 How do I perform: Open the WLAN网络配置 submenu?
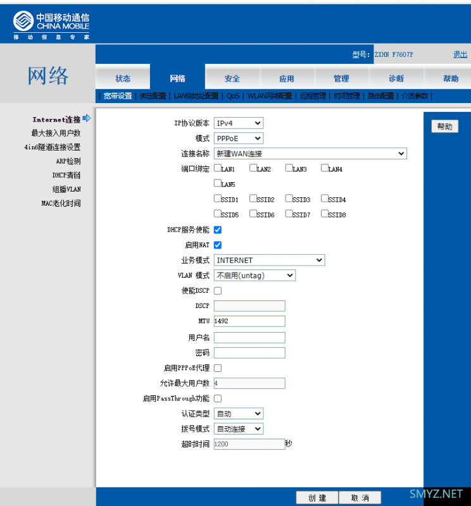pyautogui.click(x=270, y=96)
